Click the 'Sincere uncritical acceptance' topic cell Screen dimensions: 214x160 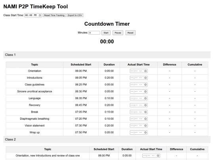[x=34, y=91]
